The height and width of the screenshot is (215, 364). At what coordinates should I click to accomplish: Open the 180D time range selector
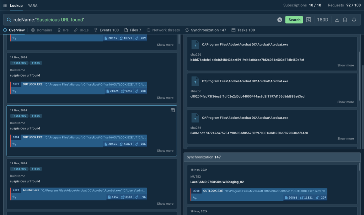(x=322, y=20)
